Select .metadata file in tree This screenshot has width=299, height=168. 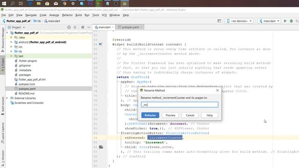[x=25, y=70]
